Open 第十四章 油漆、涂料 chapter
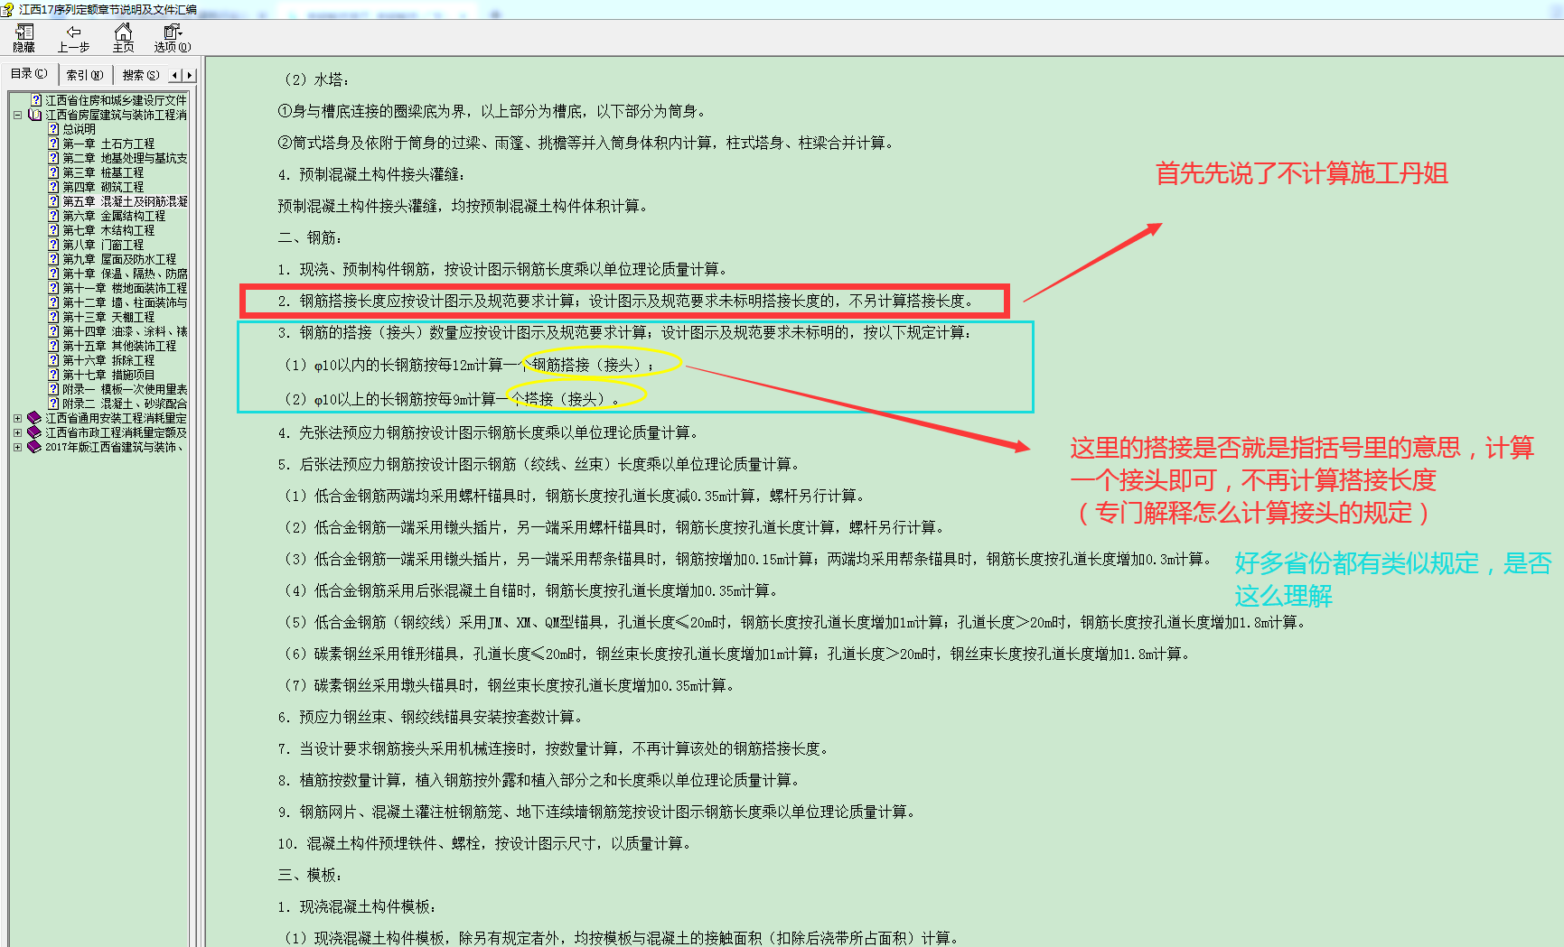This screenshot has height=947, width=1564. [125, 331]
